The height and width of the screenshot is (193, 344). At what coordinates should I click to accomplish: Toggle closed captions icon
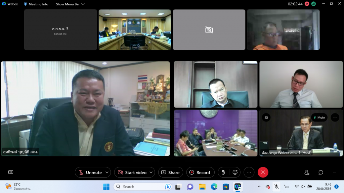pos(11,172)
